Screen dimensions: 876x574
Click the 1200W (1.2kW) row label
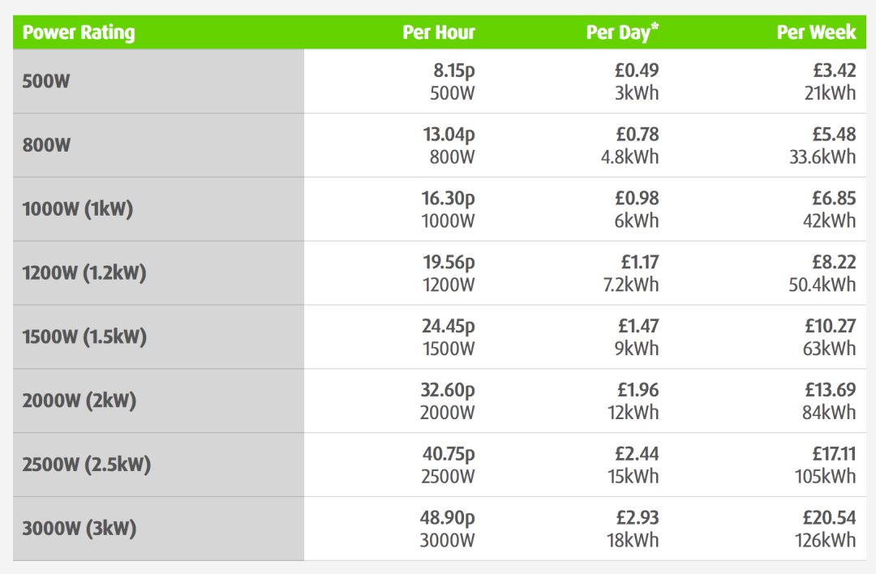pos(84,273)
